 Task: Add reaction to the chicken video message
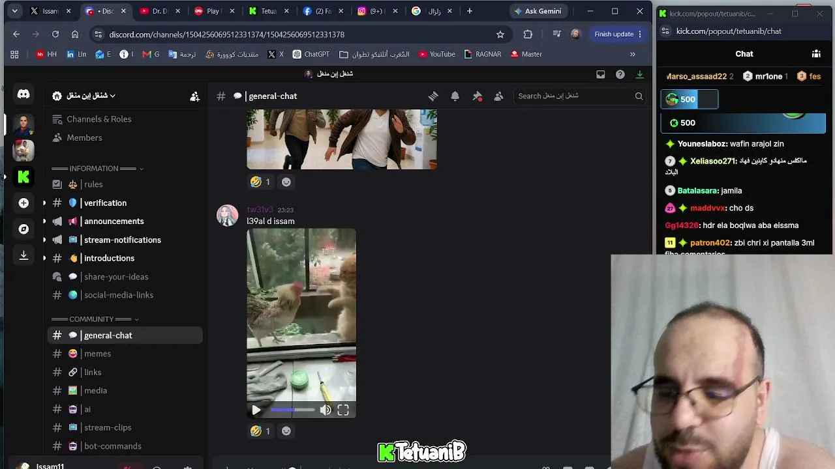pos(286,431)
